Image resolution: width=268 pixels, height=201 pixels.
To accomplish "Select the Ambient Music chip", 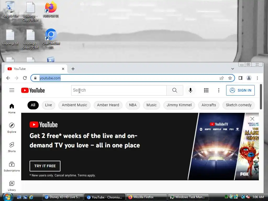I will pyautogui.click(x=74, y=105).
